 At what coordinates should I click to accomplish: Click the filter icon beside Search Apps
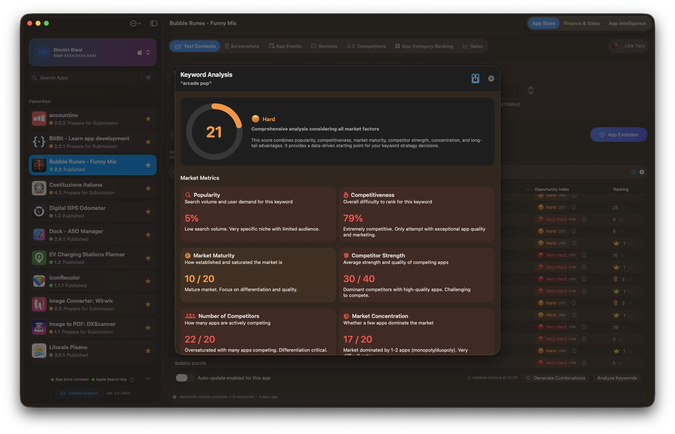[148, 78]
